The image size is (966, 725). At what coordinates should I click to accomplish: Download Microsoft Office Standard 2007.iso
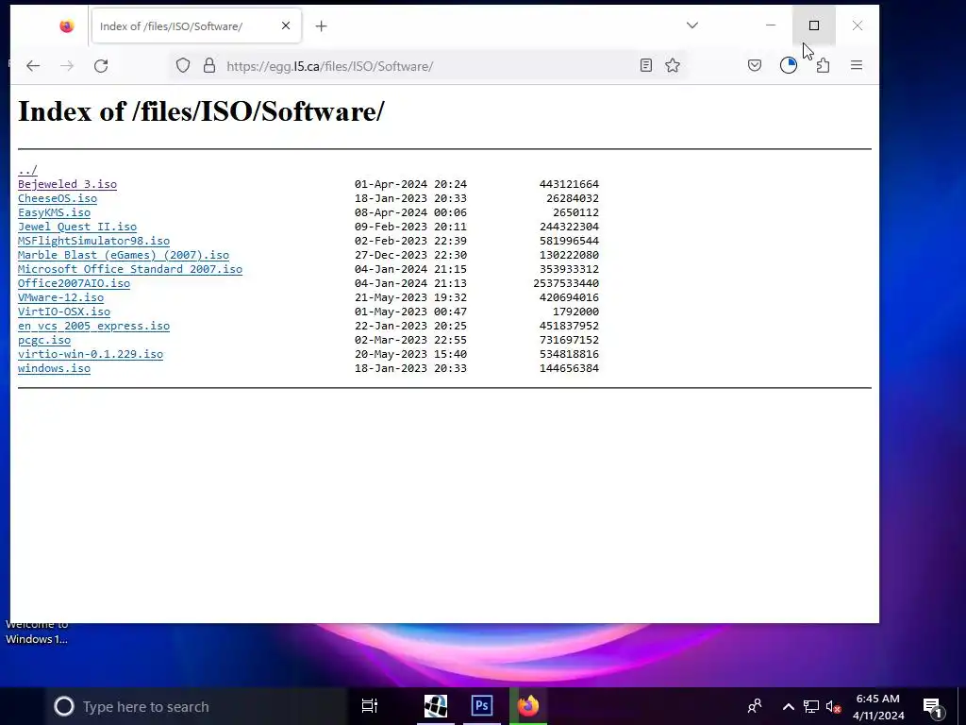(x=130, y=269)
